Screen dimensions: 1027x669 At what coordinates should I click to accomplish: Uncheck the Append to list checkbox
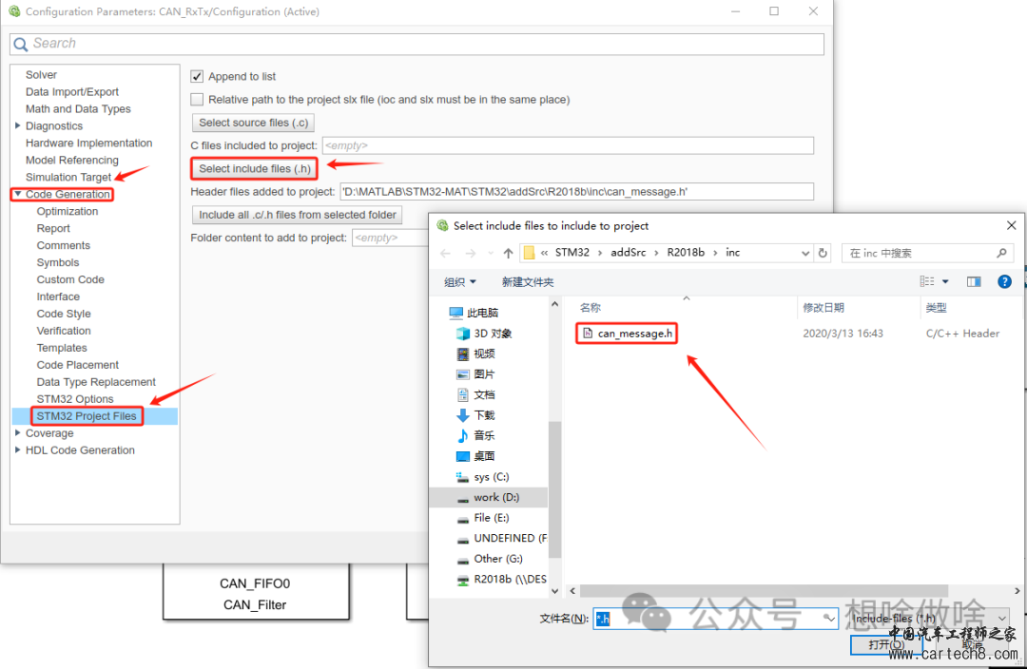[x=198, y=77]
